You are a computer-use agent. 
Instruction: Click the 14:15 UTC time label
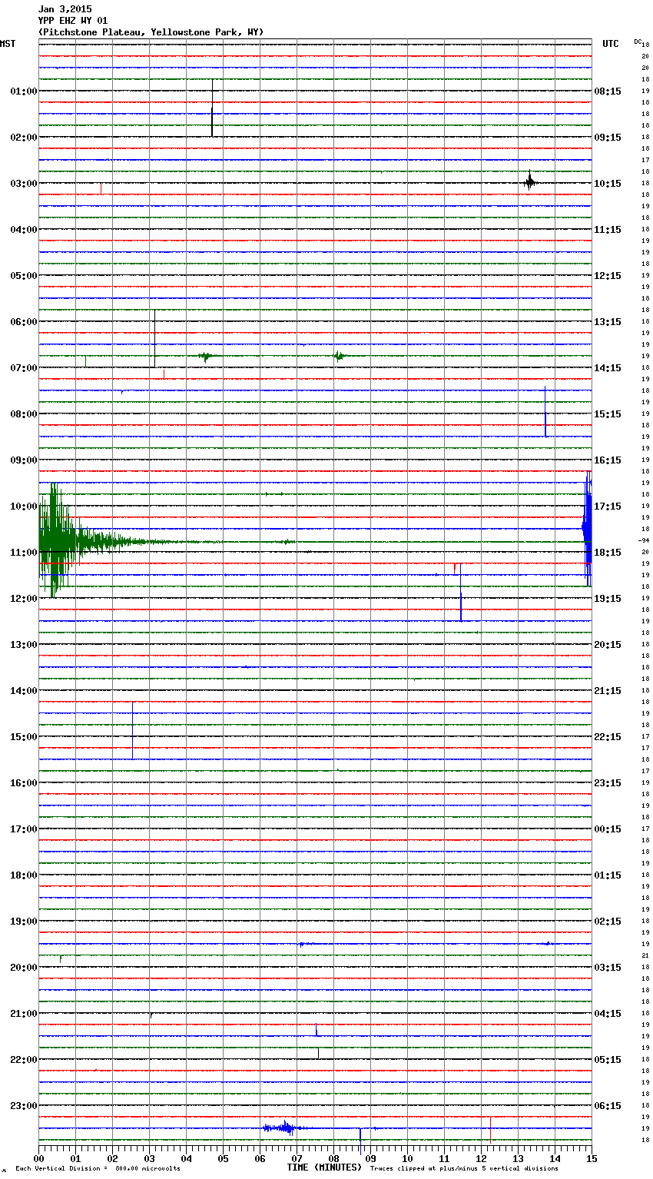click(608, 368)
